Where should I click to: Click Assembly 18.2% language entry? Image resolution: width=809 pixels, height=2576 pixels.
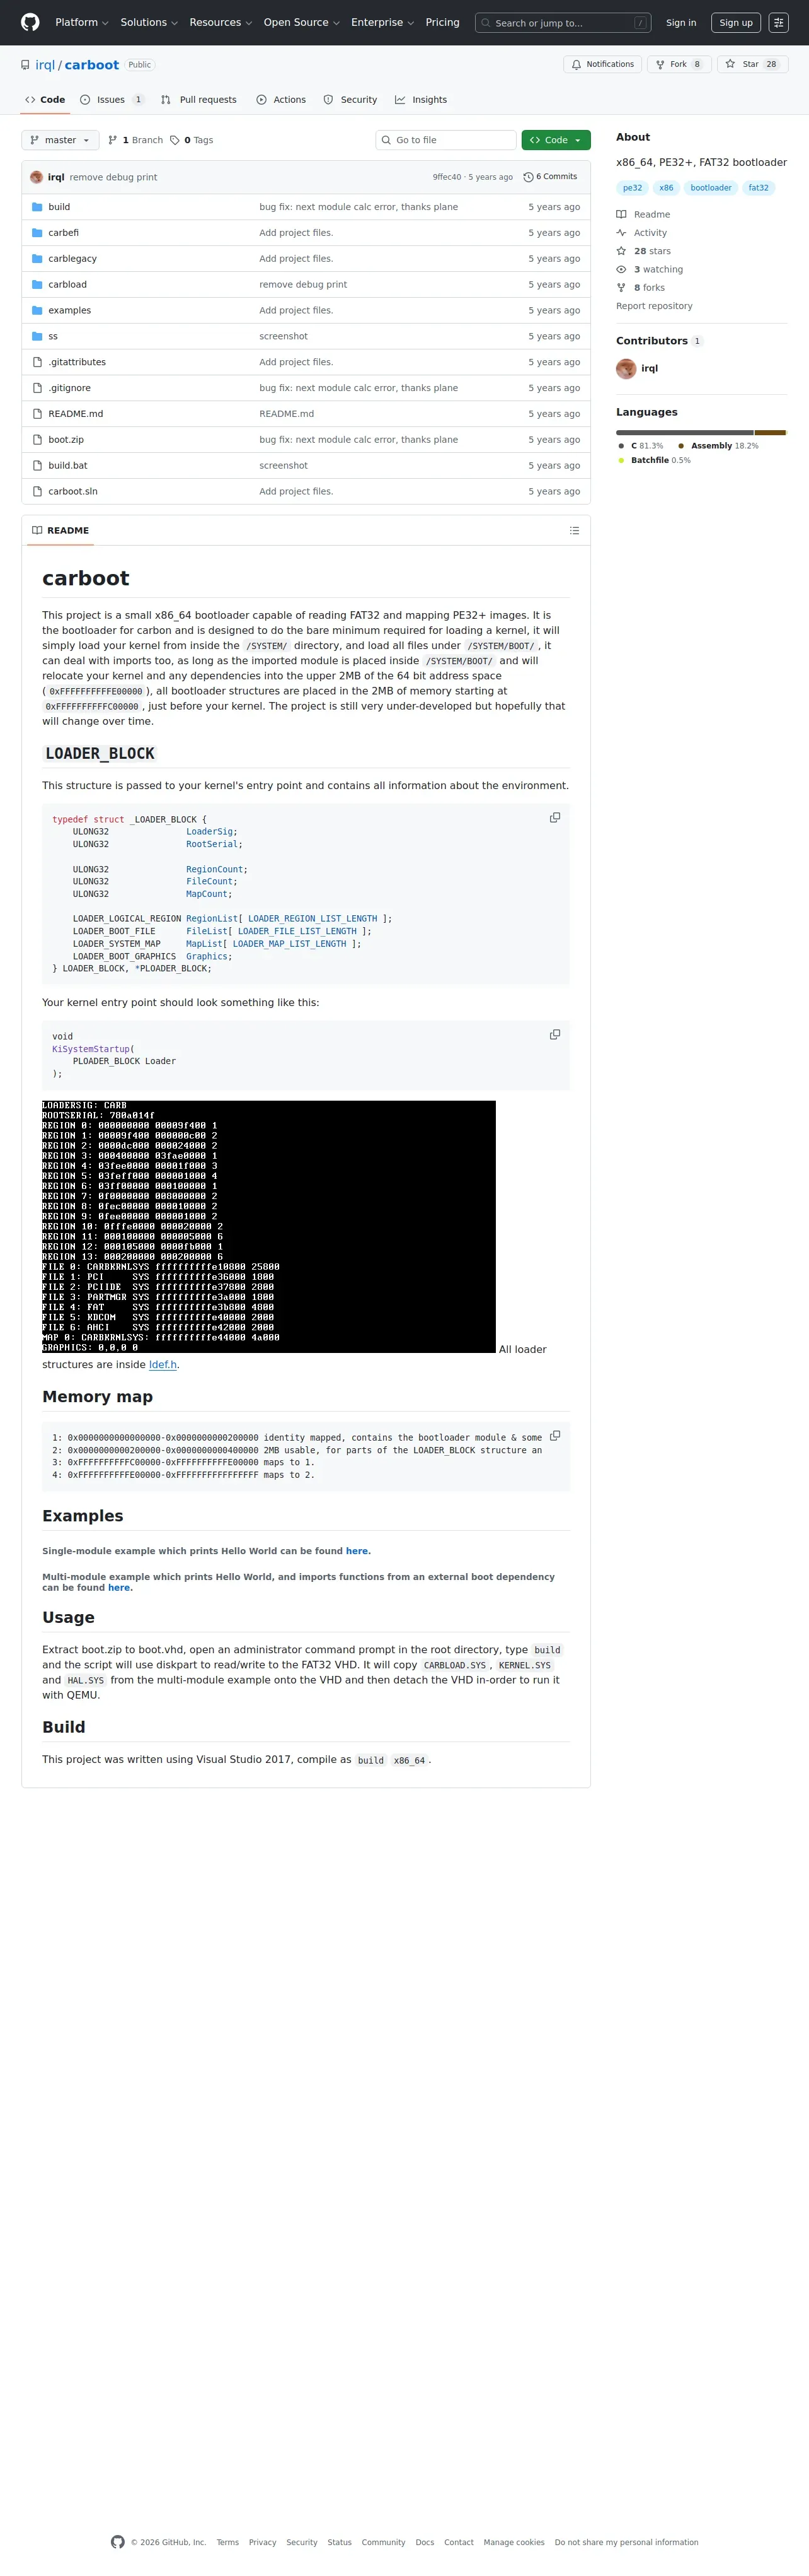[x=717, y=446]
